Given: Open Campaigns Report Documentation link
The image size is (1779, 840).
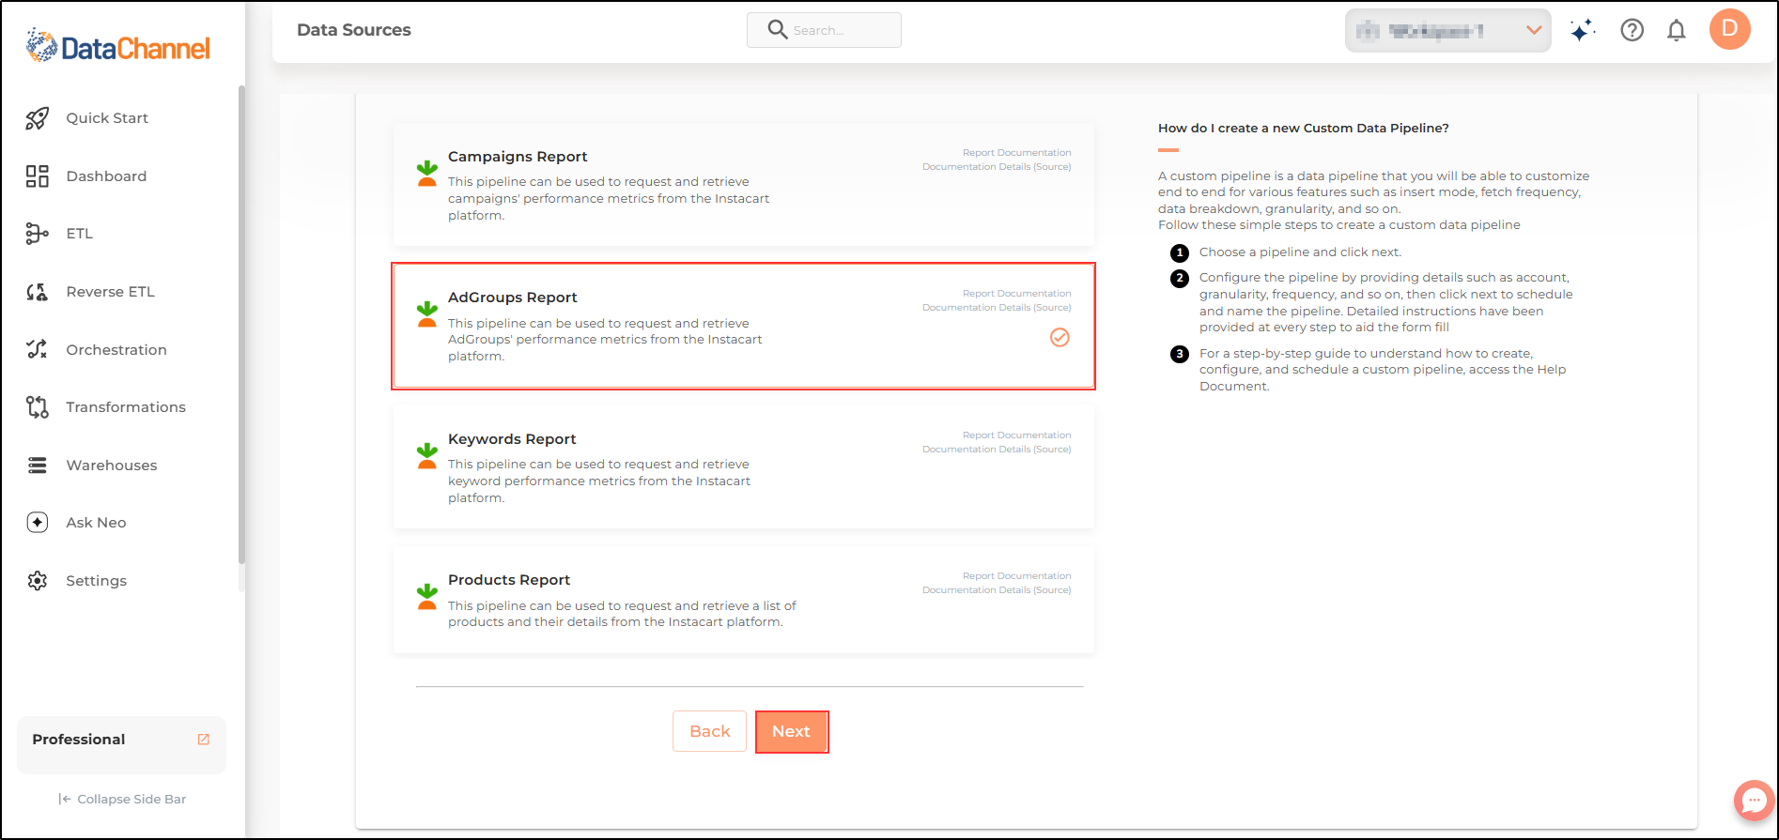Looking at the screenshot, I should click(x=1016, y=152).
